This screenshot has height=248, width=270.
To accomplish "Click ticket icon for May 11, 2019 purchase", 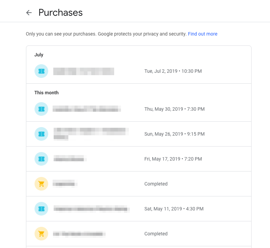I will [x=41, y=209].
